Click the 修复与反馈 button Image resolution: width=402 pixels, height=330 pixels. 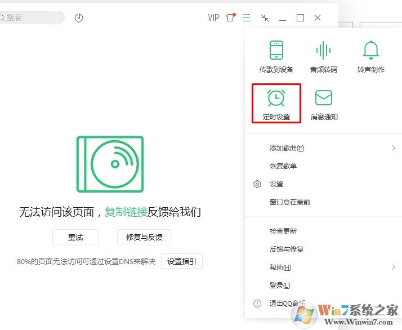144,237
